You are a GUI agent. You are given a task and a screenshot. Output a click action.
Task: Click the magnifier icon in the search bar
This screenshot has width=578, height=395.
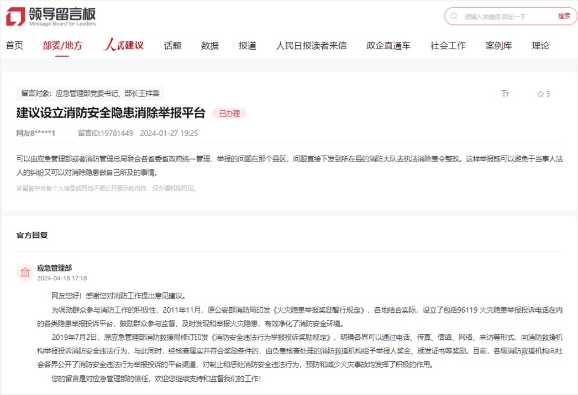coord(454,16)
